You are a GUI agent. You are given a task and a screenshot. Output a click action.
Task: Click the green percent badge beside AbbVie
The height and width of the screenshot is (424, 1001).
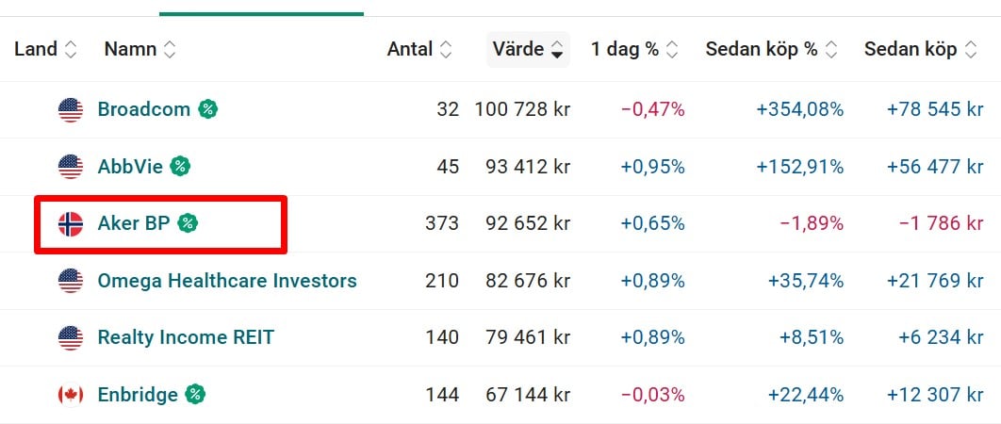180,167
